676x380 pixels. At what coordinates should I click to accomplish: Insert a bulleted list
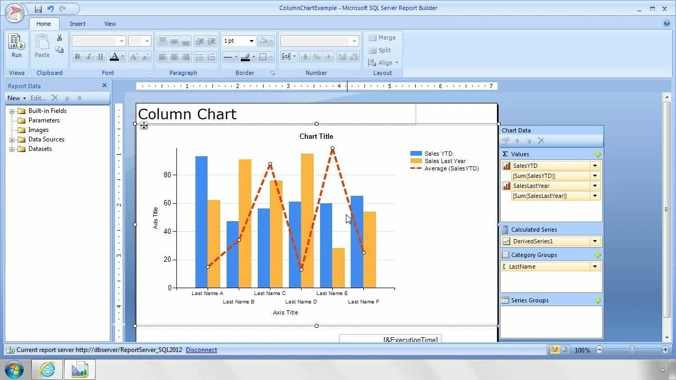pyautogui.click(x=200, y=57)
